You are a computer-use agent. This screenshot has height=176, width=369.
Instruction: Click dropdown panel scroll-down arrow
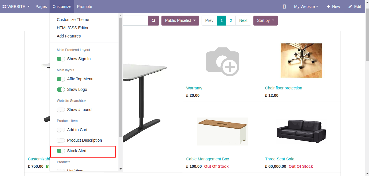coord(120,169)
